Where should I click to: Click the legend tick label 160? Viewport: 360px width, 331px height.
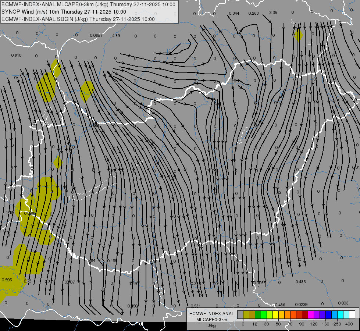(325, 324)
